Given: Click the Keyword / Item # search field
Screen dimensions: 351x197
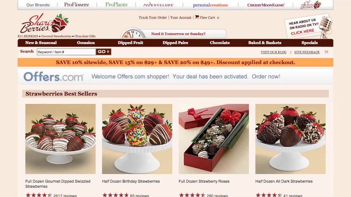Looking at the screenshot, I should tap(66, 52).
